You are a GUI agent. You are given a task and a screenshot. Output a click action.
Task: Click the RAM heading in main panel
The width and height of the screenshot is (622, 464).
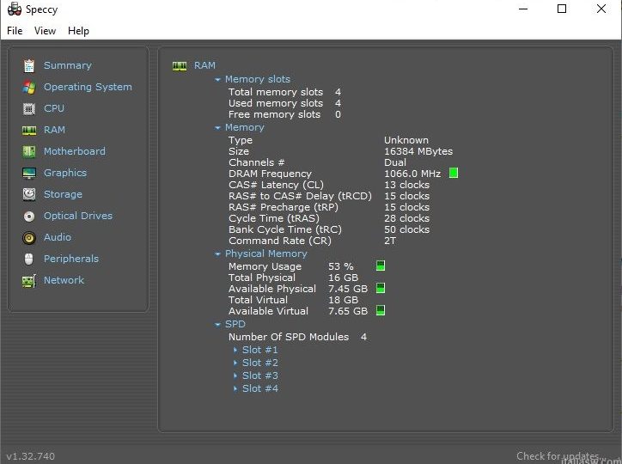204,65
